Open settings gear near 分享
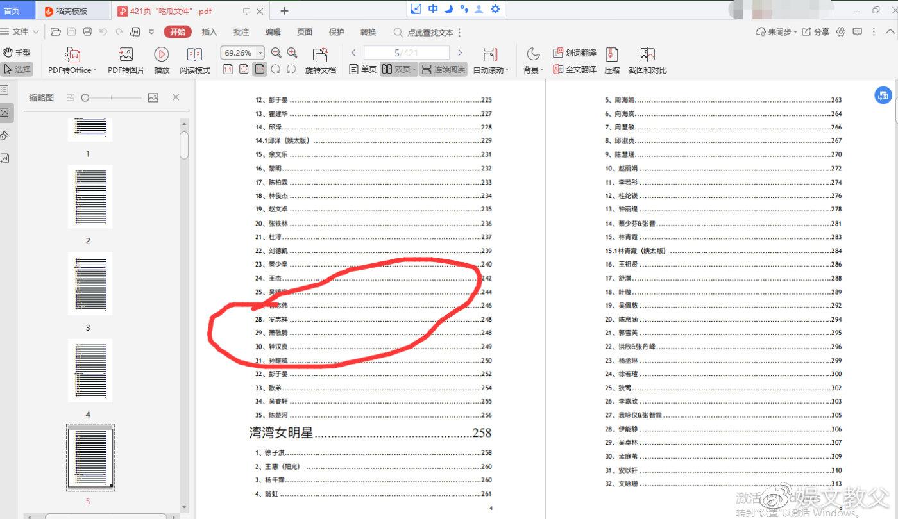The width and height of the screenshot is (898, 519). click(x=841, y=32)
